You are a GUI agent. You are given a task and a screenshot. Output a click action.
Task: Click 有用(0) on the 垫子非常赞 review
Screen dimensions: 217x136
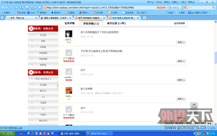[x=181, y=99]
